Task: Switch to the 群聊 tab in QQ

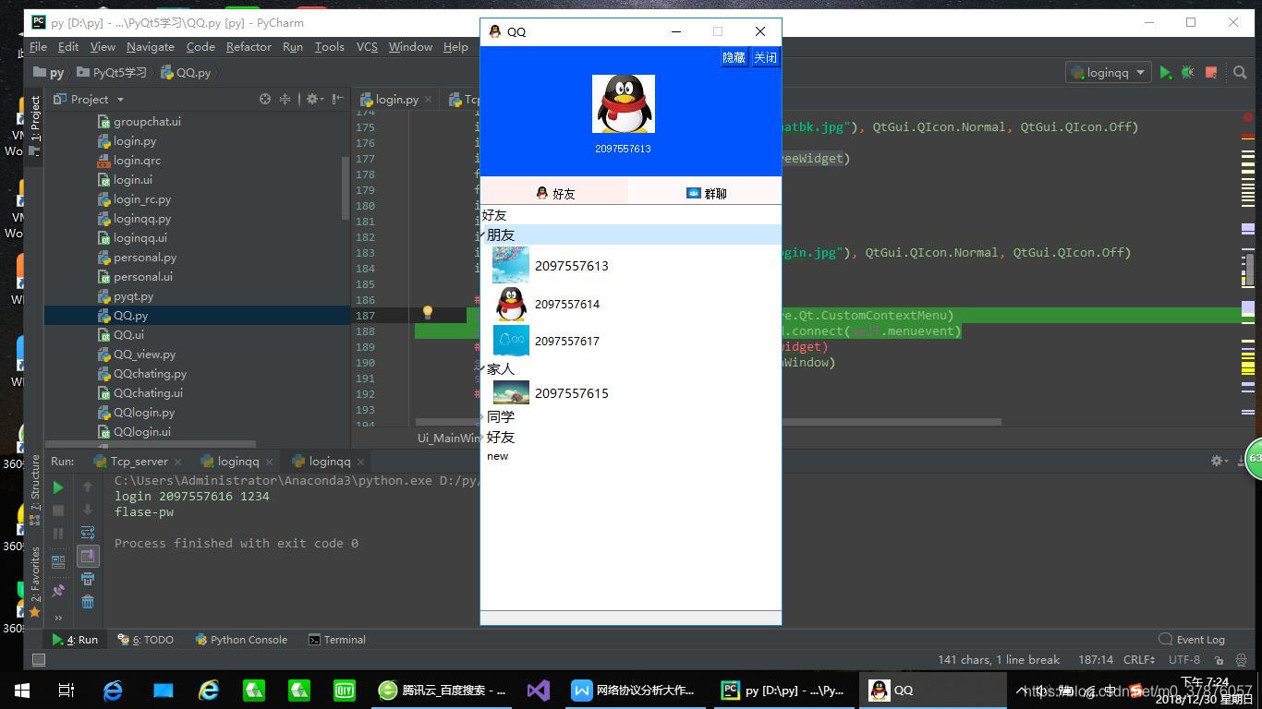Action: coord(706,193)
